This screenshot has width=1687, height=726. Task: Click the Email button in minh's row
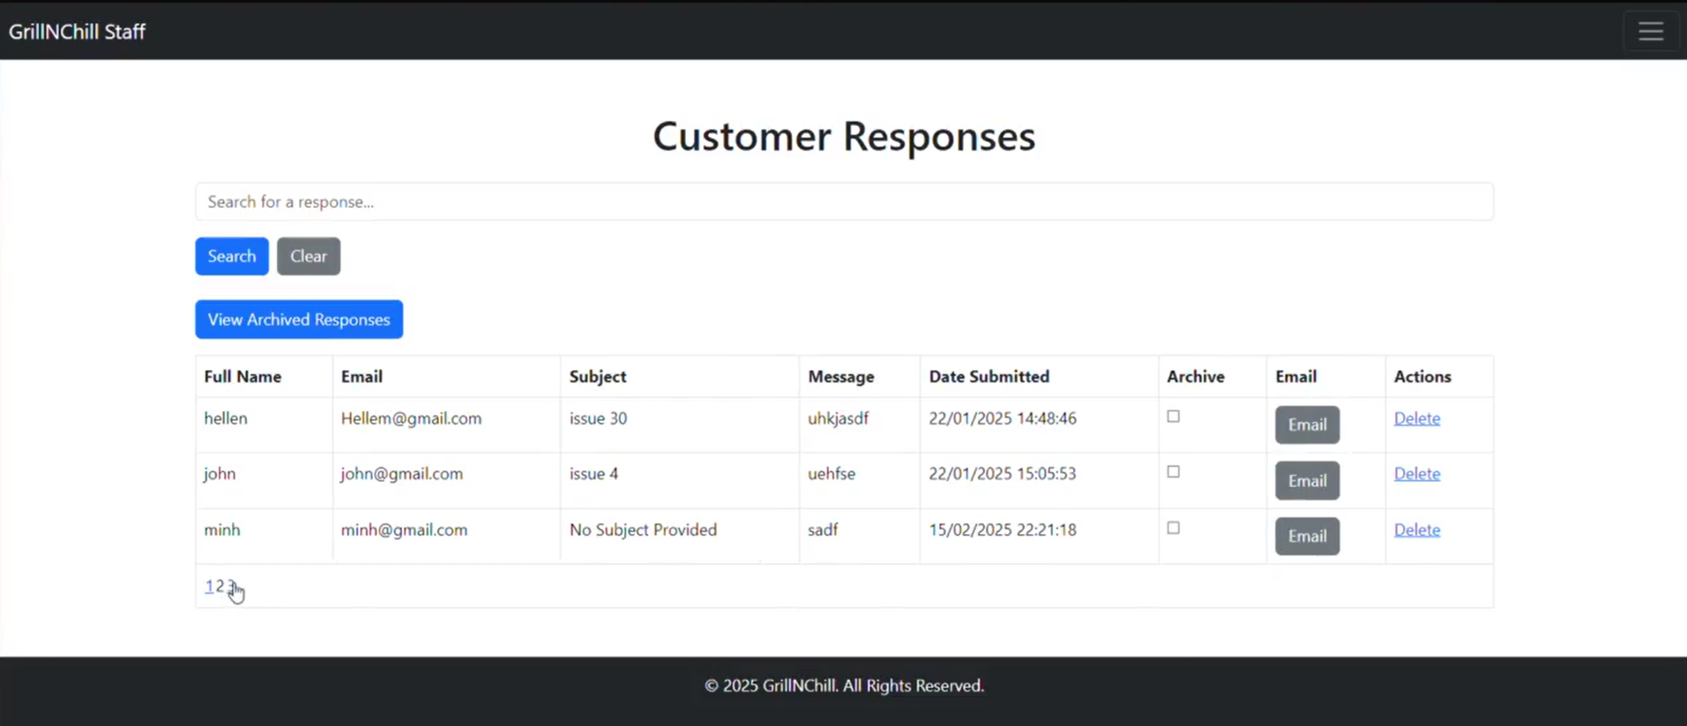click(x=1307, y=536)
